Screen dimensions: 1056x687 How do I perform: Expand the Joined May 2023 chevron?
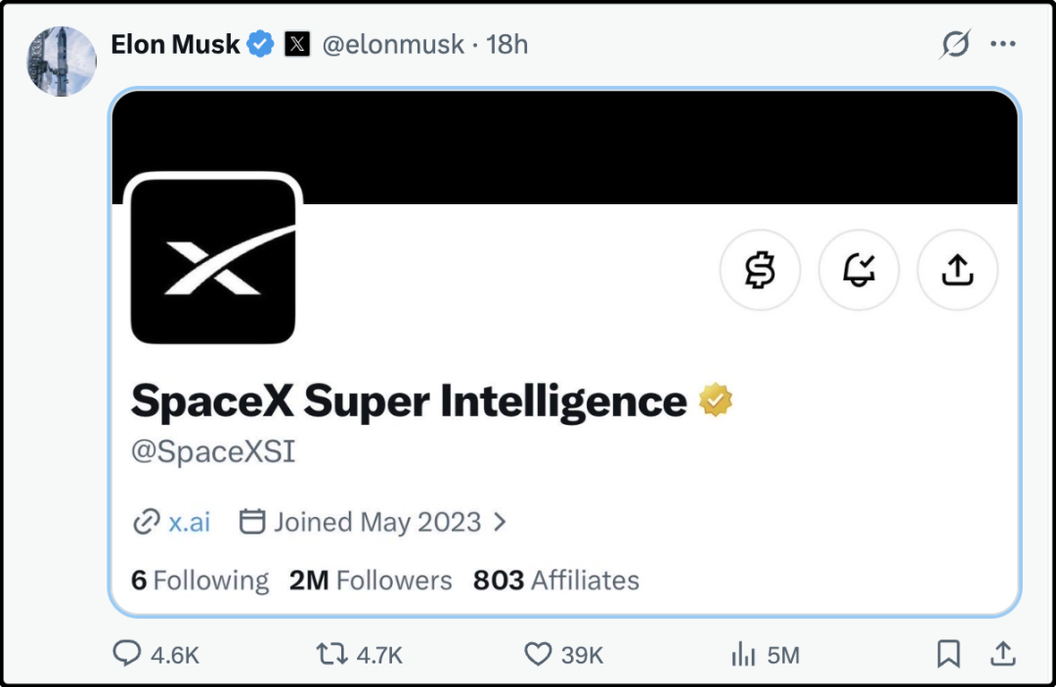[x=500, y=522]
